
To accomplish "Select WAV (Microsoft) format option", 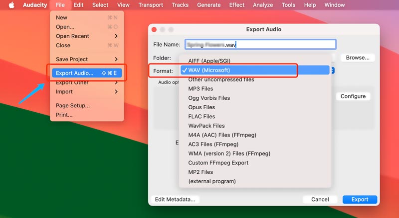I will [255, 70].
